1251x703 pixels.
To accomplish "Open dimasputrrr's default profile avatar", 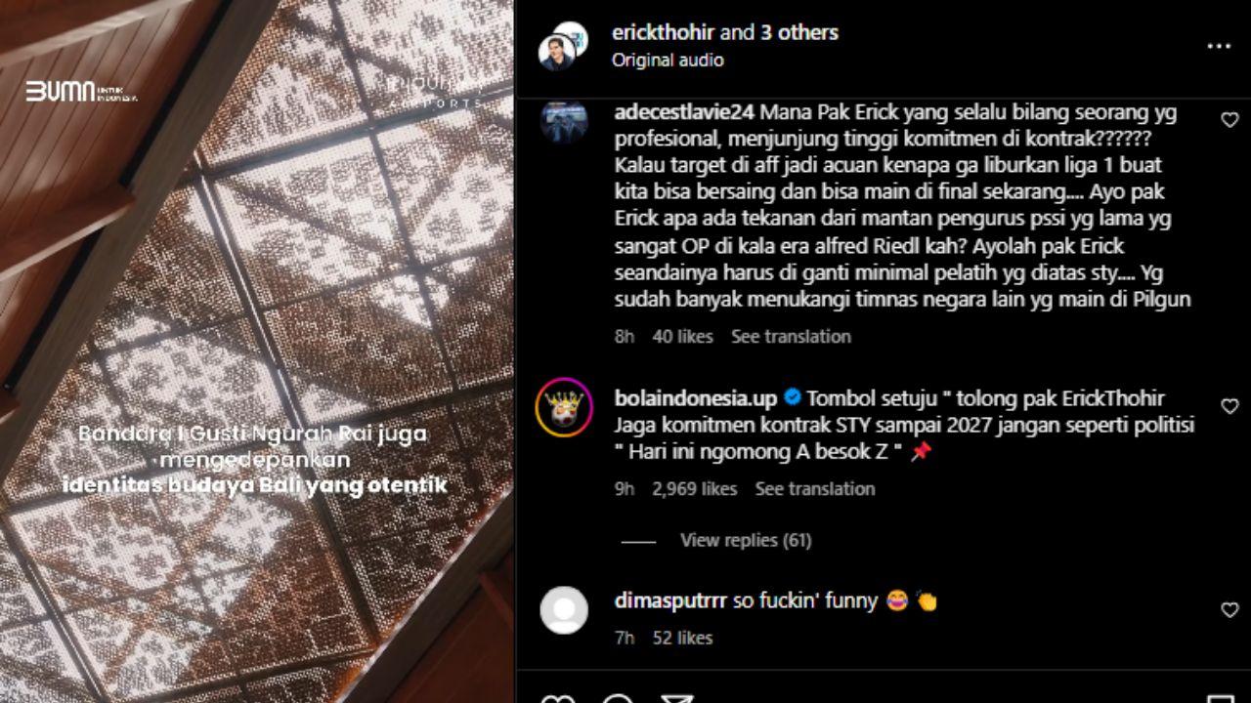I will (x=564, y=610).
